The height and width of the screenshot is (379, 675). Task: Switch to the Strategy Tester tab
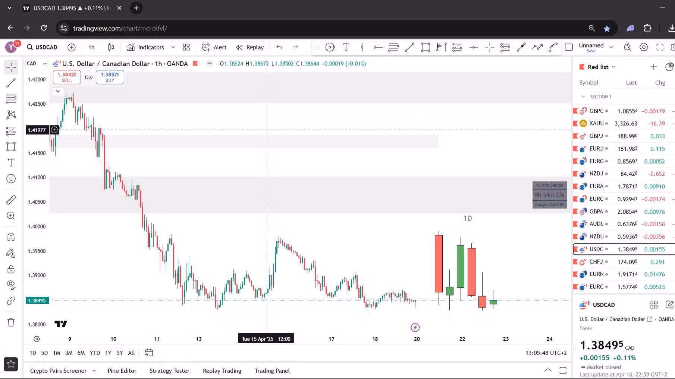tap(169, 371)
